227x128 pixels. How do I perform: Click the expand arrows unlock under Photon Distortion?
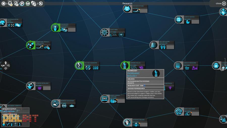(x=12, y=25)
